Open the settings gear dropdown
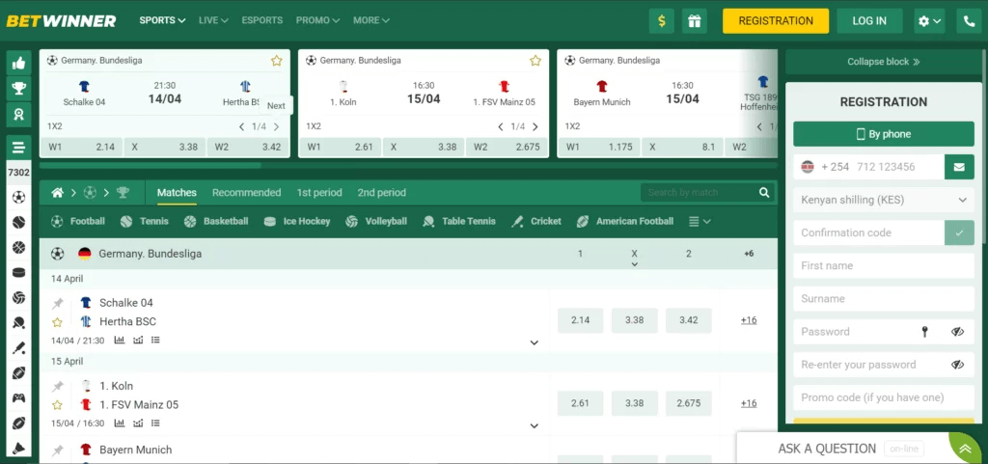Viewport: 988px width, 464px height. [x=929, y=21]
